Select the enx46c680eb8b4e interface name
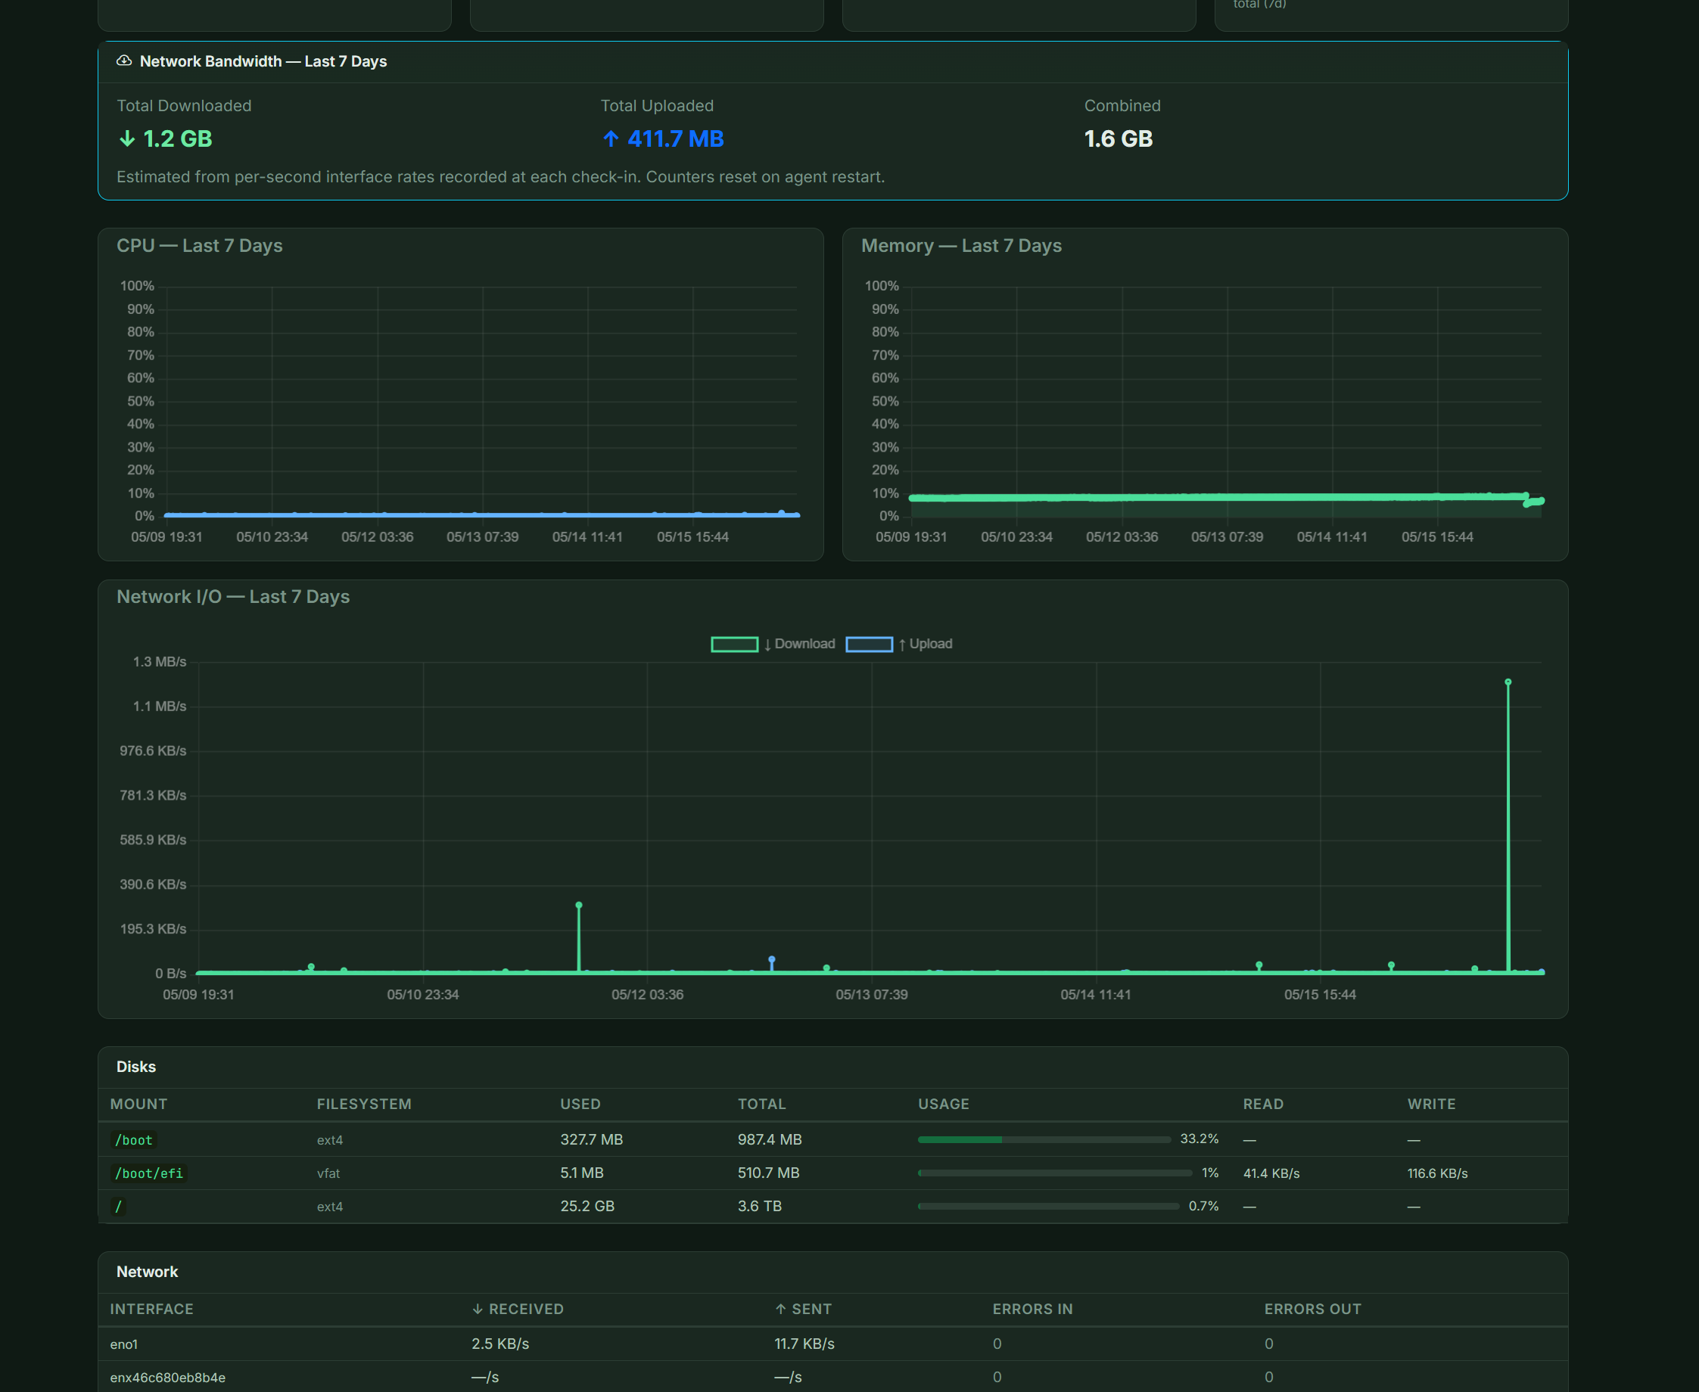The width and height of the screenshot is (1699, 1392). click(168, 1378)
